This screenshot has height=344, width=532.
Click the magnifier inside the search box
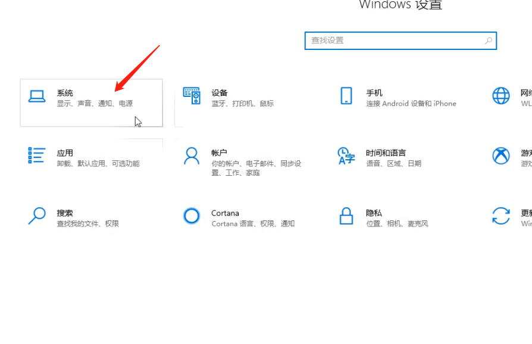[487, 40]
